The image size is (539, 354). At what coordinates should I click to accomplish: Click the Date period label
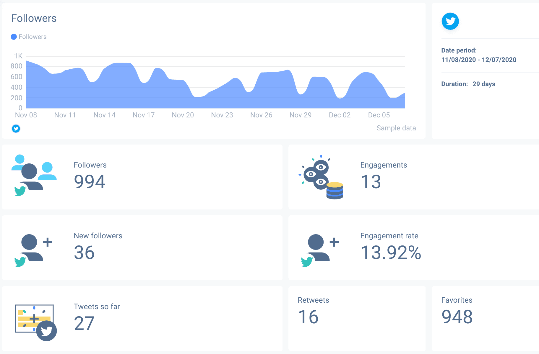pyautogui.click(x=459, y=50)
